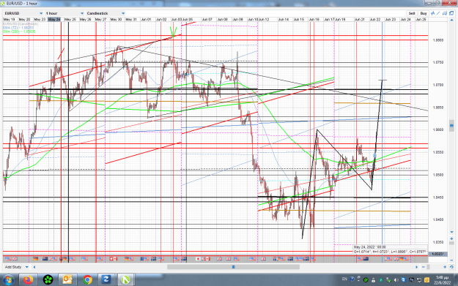
Task: Click the EN language indicator in tray
Action: [344, 279]
